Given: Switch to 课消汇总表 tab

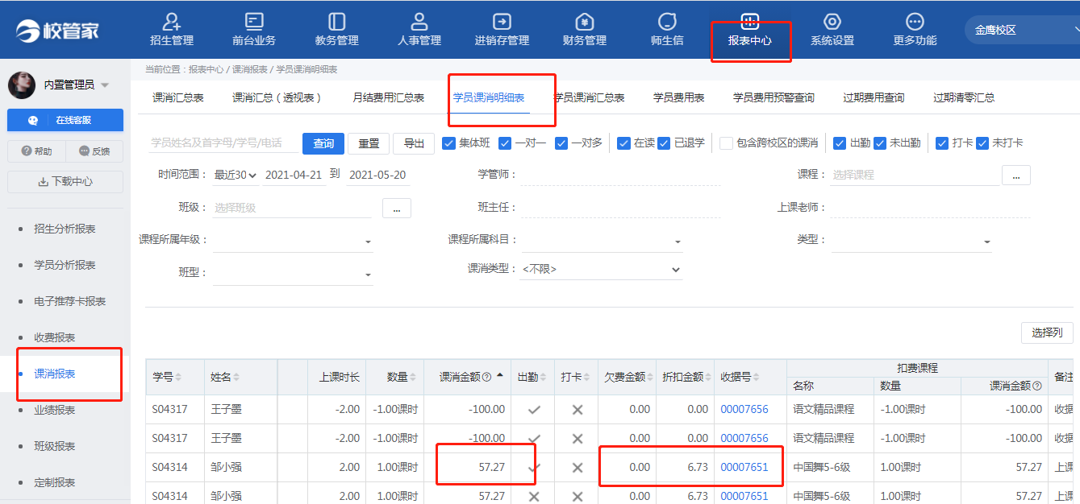Looking at the screenshot, I should click(x=178, y=97).
